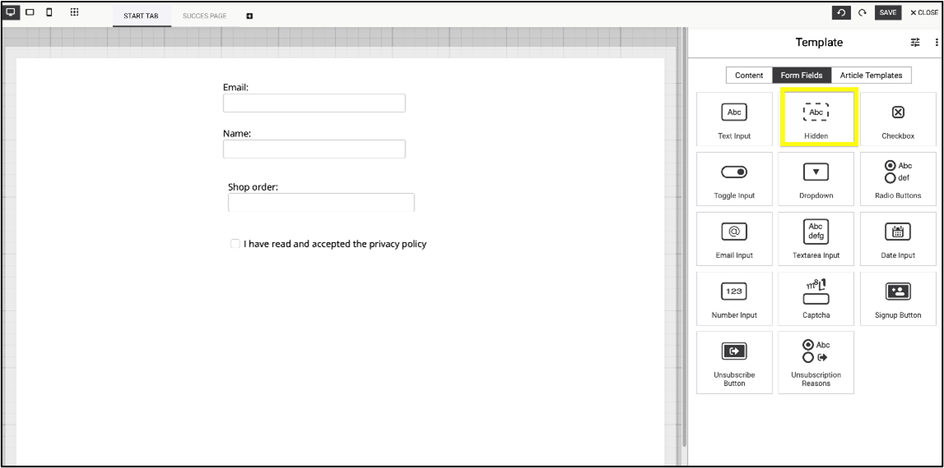Screen dimensions: 944x468
Task: Open Template more options menu
Action: click(936, 42)
